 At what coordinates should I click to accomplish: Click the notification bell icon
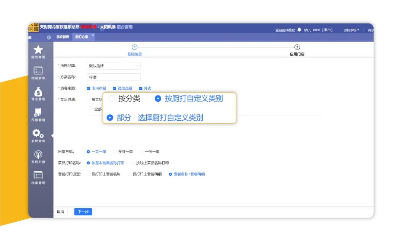point(299,30)
